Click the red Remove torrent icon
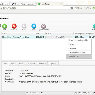 pos(14,26)
